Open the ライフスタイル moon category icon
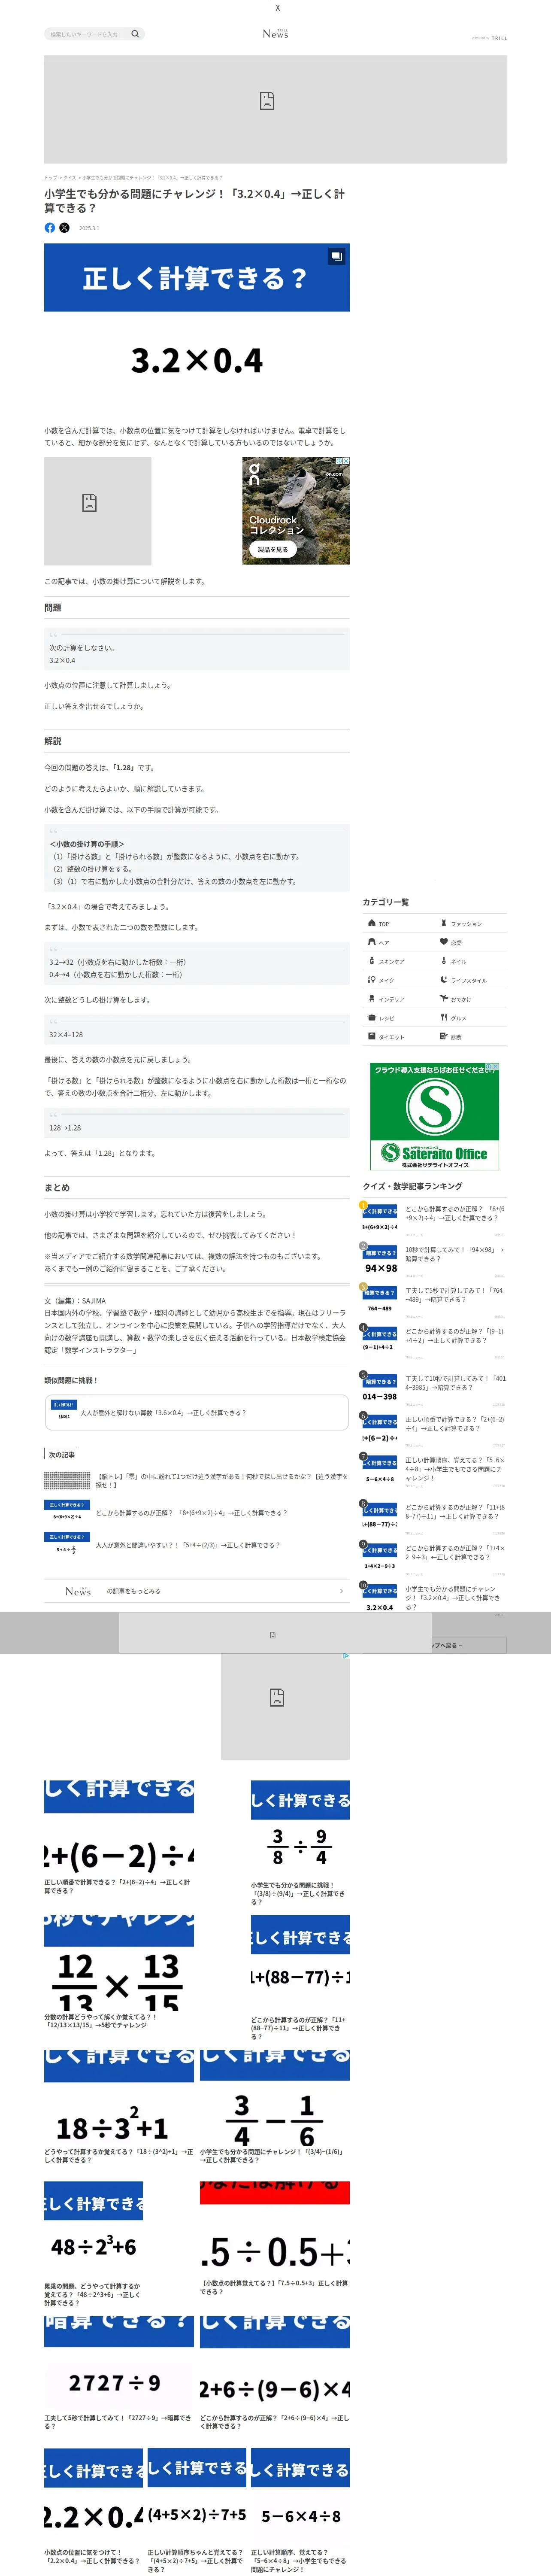This screenshot has height=2576, width=551. pyautogui.click(x=444, y=980)
